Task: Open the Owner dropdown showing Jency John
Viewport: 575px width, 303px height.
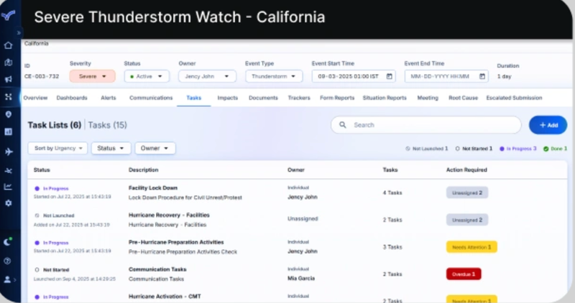Action: coord(207,76)
